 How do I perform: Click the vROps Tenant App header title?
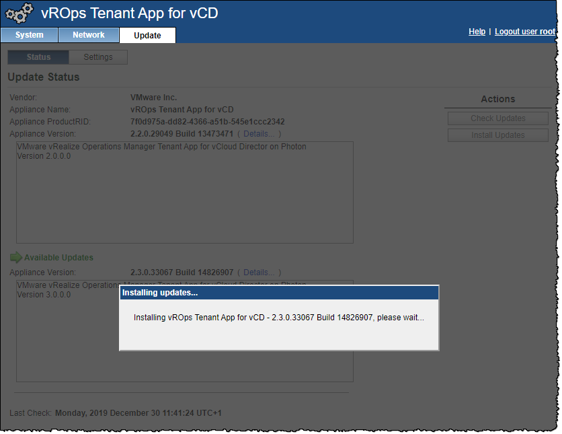click(129, 13)
